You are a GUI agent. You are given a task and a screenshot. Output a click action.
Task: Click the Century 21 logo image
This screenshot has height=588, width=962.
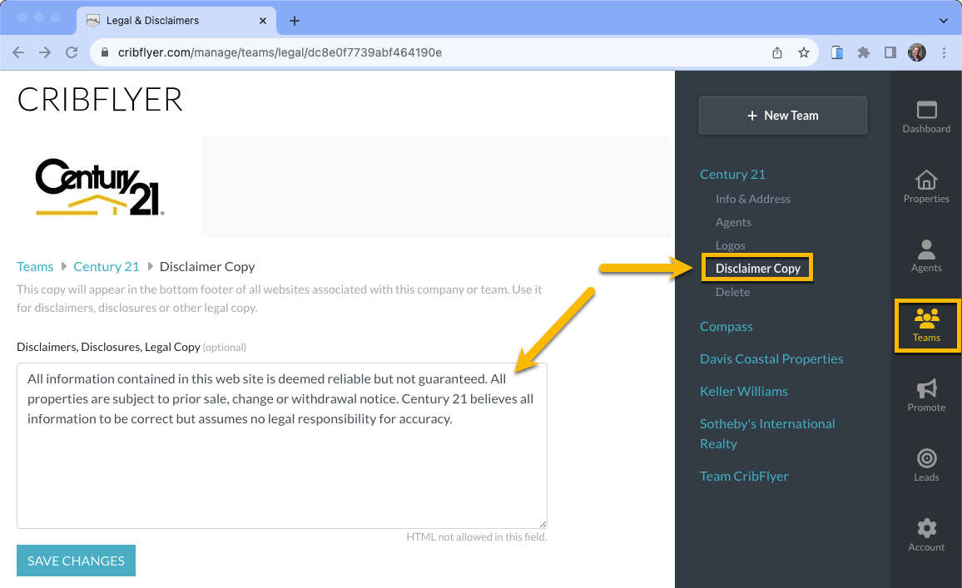[100, 187]
